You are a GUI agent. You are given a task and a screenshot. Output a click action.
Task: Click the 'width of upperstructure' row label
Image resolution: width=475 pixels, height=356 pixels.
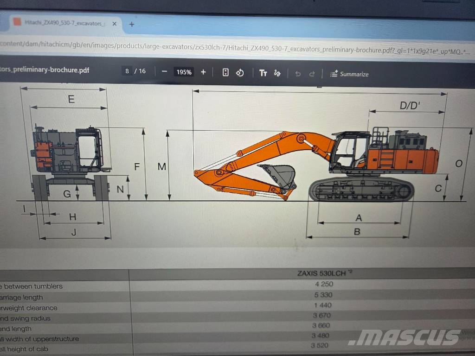click(x=39, y=339)
